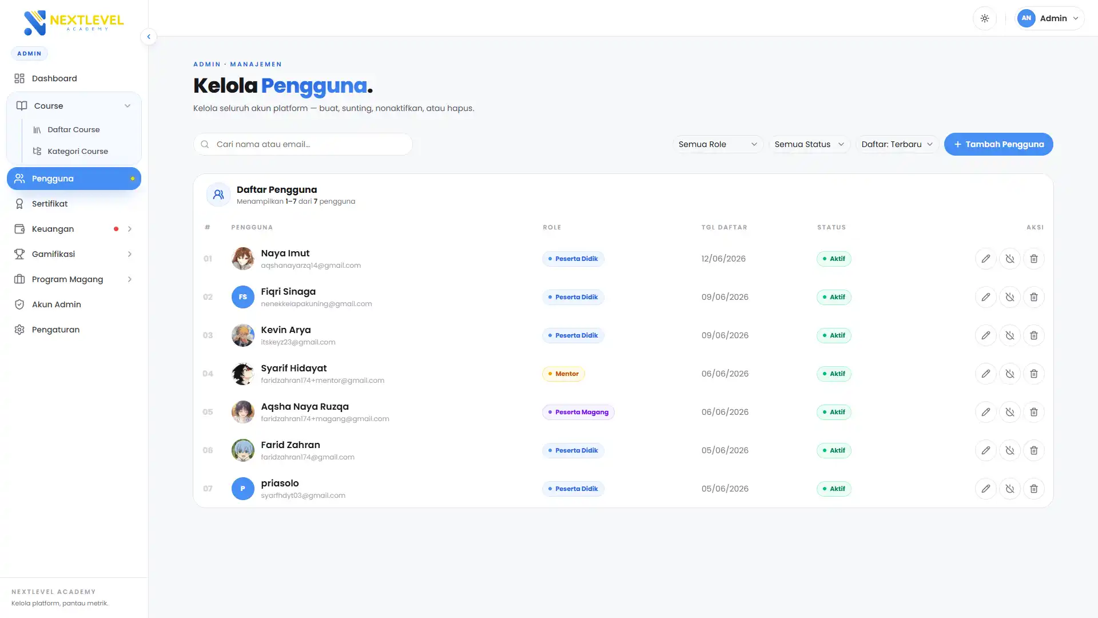Viewport: 1098px width, 618px height.
Task: Focus the Cari nama atau email search field
Action: pyautogui.click(x=303, y=144)
